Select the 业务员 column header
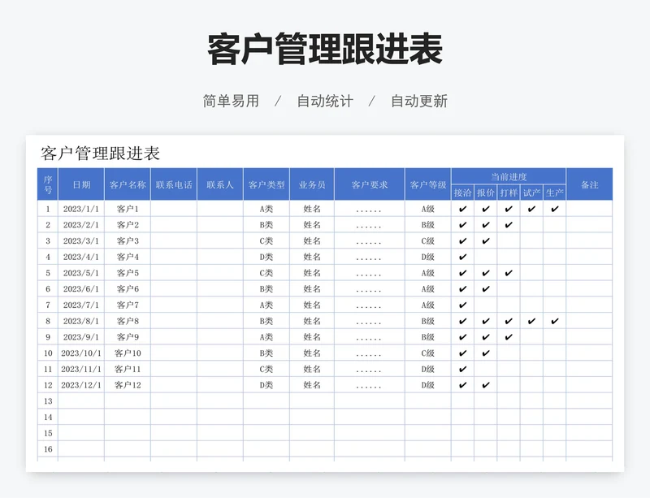Screen dimensions: 650x498 (x=312, y=184)
